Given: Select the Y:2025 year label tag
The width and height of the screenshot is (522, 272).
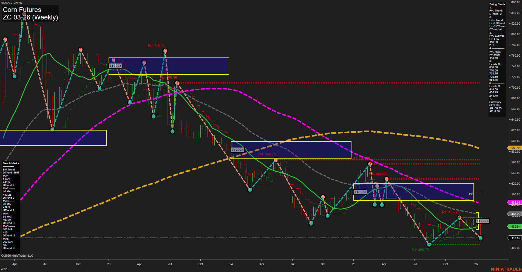Looking at the screenshot, I should pos(360,192).
